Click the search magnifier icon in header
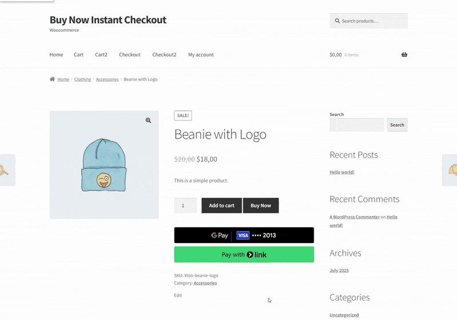The height and width of the screenshot is (320, 457). [337, 21]
